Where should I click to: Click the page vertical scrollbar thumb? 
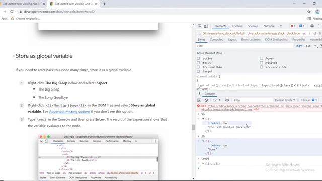tap(193, 127)
